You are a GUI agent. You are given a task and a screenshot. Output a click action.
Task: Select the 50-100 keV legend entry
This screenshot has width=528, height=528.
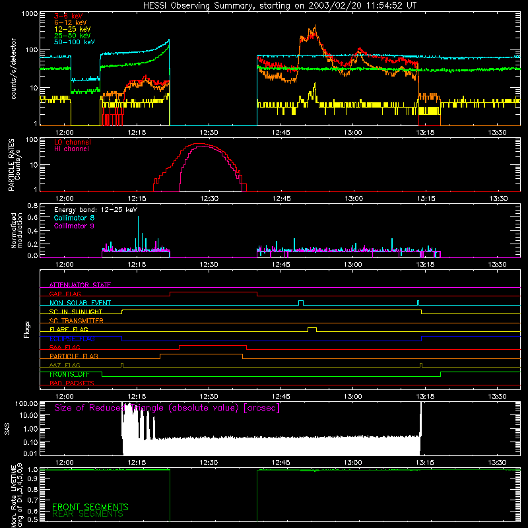pos(75,42)
